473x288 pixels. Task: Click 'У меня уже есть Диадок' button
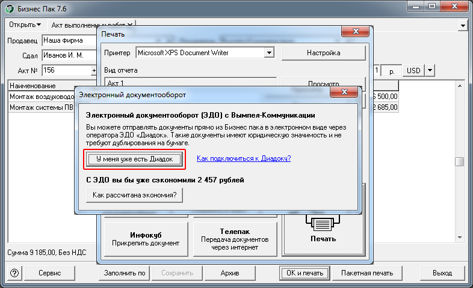135,159
